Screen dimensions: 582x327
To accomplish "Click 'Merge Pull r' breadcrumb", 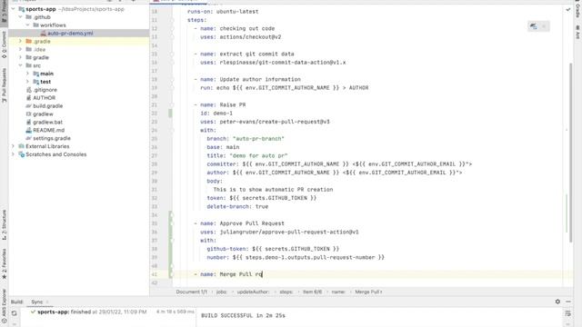I will (x=367, y=292).
